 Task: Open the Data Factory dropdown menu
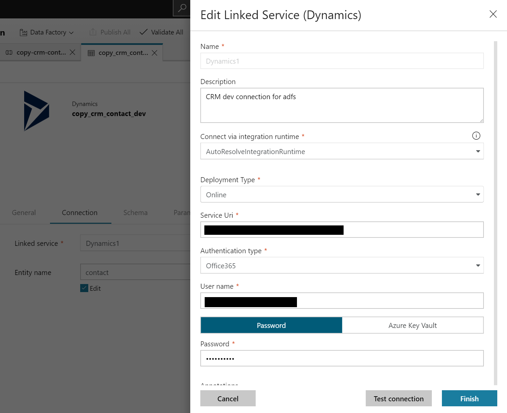(x=47, y=32)
